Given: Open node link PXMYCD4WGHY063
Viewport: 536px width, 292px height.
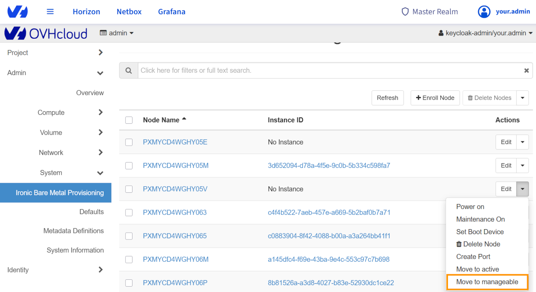Looking at the screenshot, I should (175, 212).
